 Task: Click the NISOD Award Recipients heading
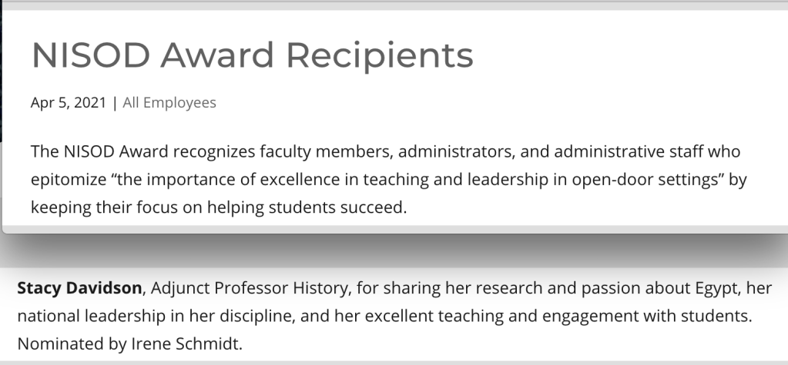click(x=252, y=55)
